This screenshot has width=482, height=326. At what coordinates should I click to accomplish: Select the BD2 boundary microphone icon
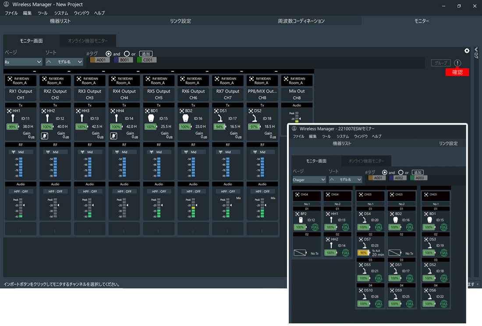(x=185, y=118)
